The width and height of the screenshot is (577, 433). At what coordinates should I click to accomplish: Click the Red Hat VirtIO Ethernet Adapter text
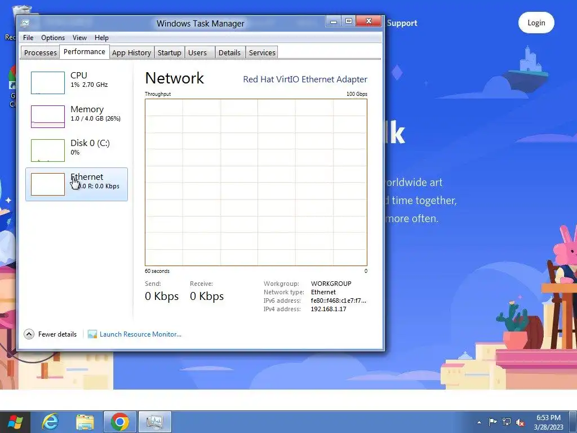tap(305, 79)
